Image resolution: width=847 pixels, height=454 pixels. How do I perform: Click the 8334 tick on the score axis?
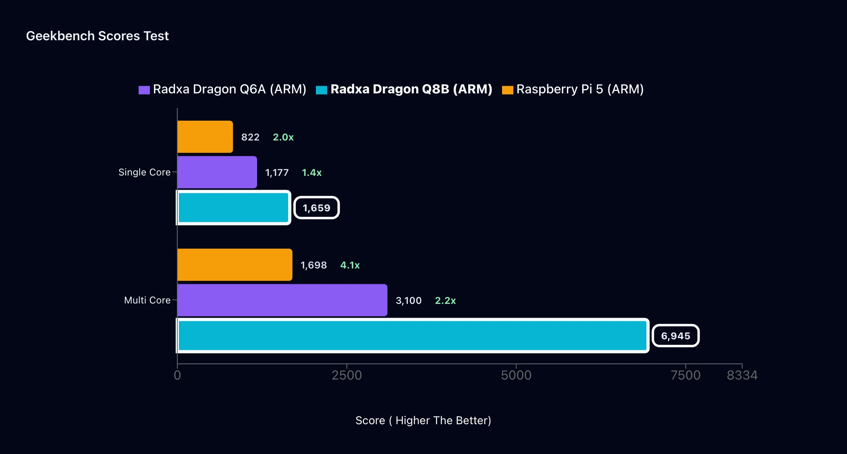[742, 375]
